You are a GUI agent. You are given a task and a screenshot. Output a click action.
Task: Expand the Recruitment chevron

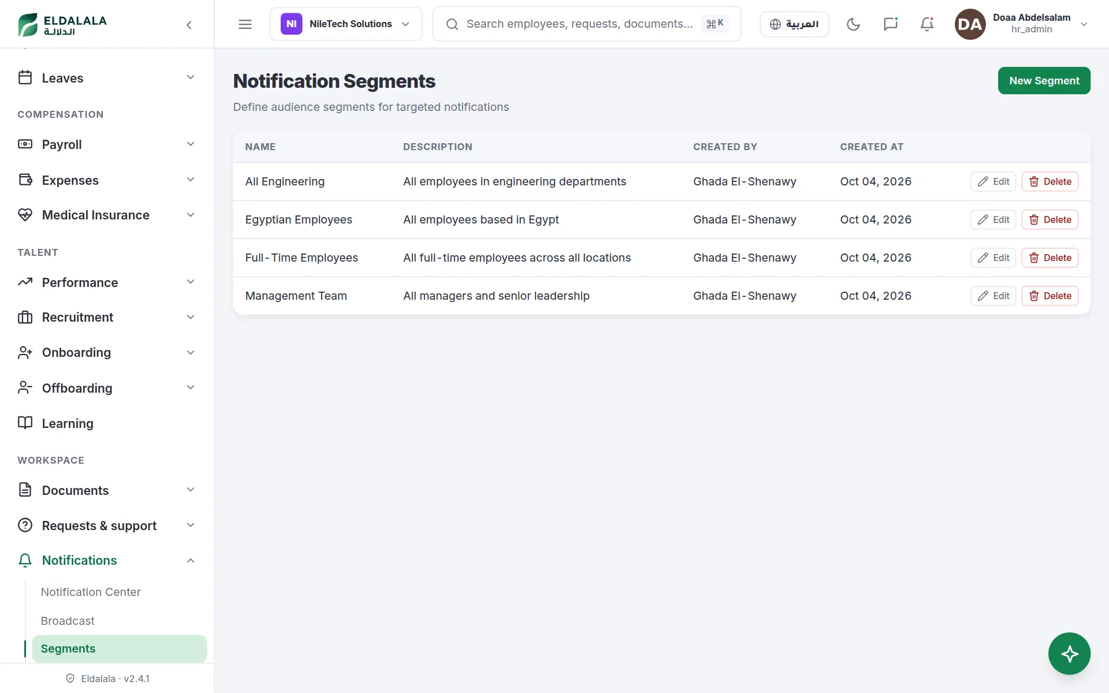191,317
